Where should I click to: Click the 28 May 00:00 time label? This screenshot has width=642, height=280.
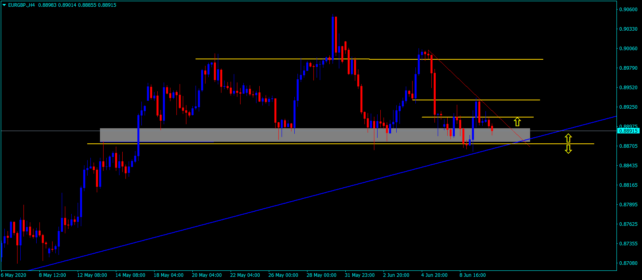tap(321, 275)
